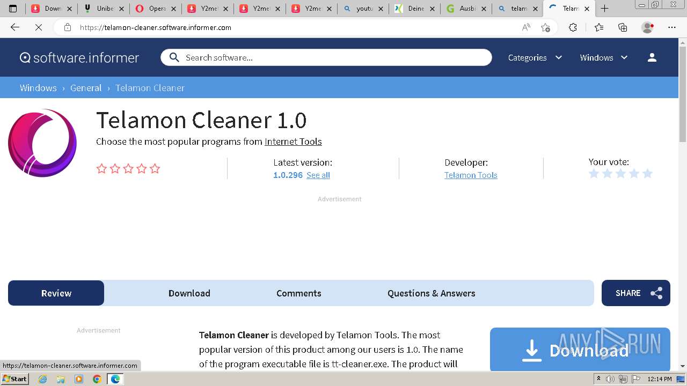Open File Explorer from taskbar
687x386 pixels.
61,379
